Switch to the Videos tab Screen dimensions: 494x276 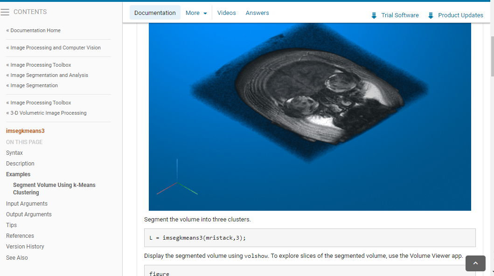point(227,13)
